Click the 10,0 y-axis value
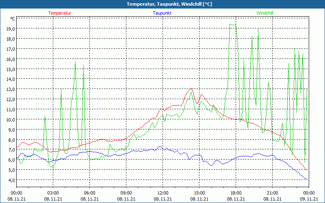325x203 pixels. (11, 120)
